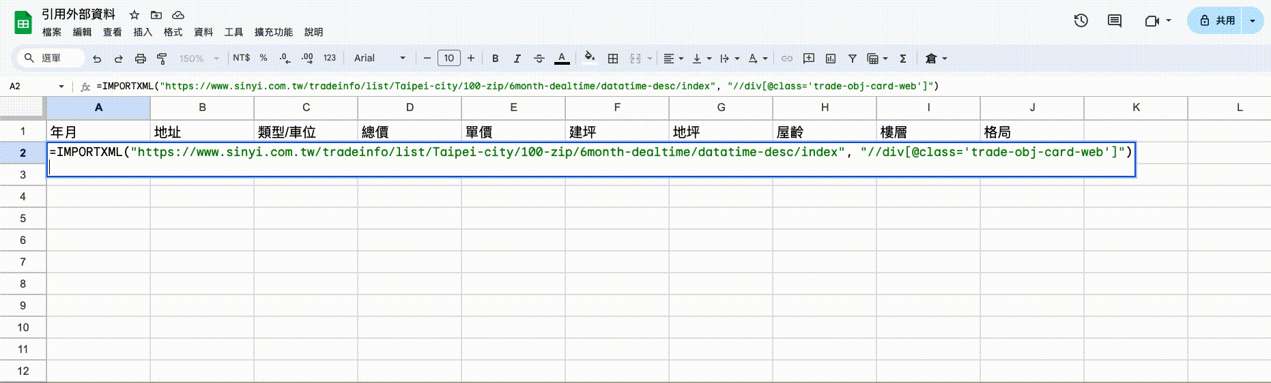Open the 說明 menu

pyautogui.click(x=313, y=32)
